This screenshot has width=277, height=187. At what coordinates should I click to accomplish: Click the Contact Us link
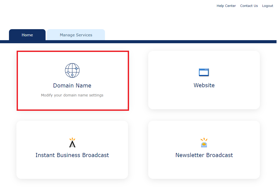249,6
